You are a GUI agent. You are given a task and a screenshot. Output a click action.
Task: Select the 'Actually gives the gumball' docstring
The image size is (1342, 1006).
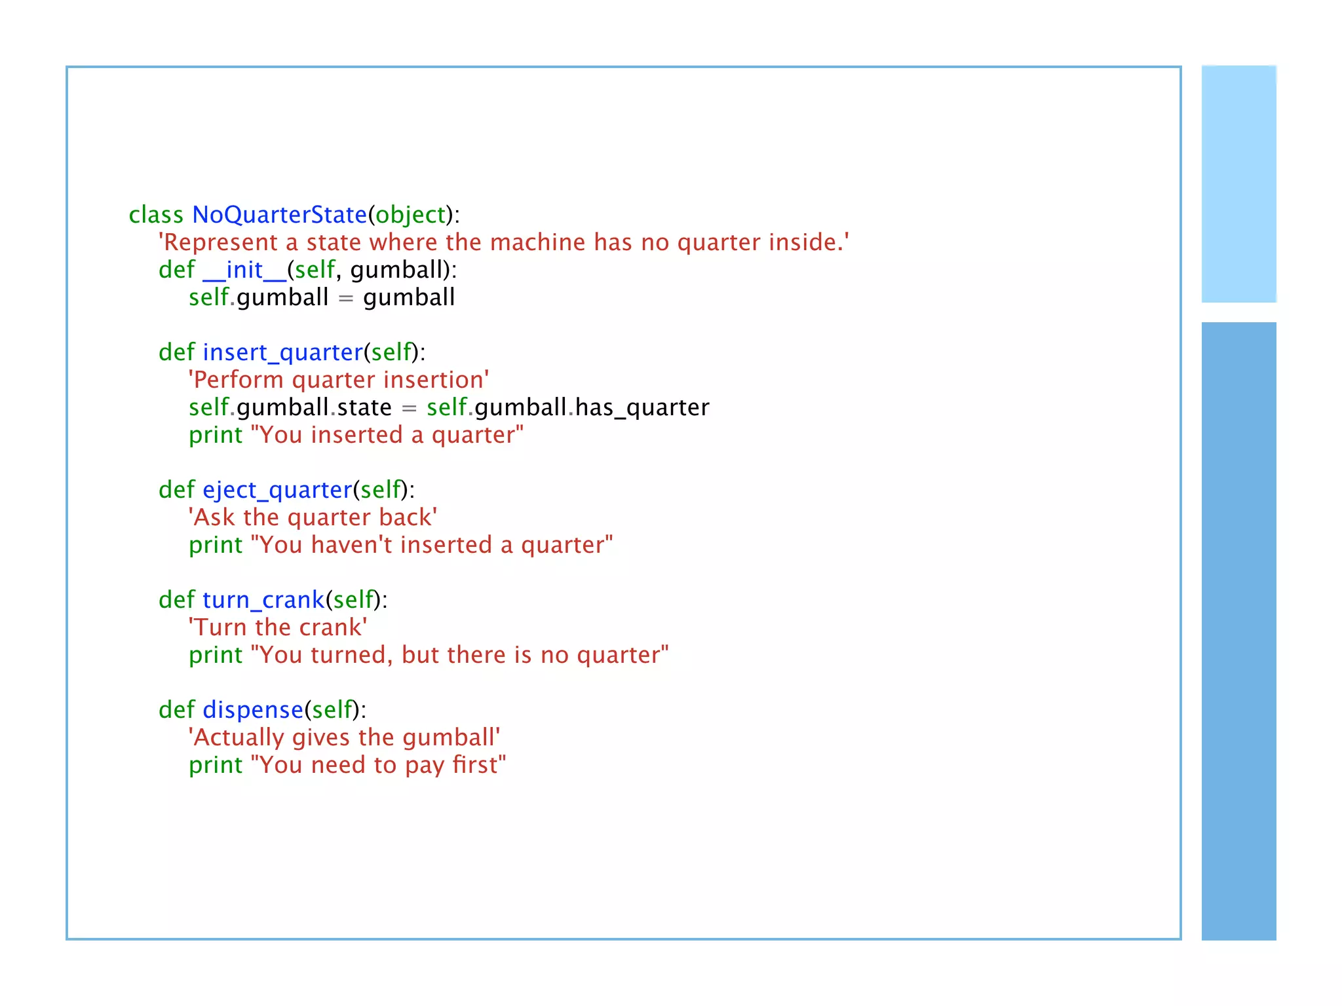click(345, 737)
